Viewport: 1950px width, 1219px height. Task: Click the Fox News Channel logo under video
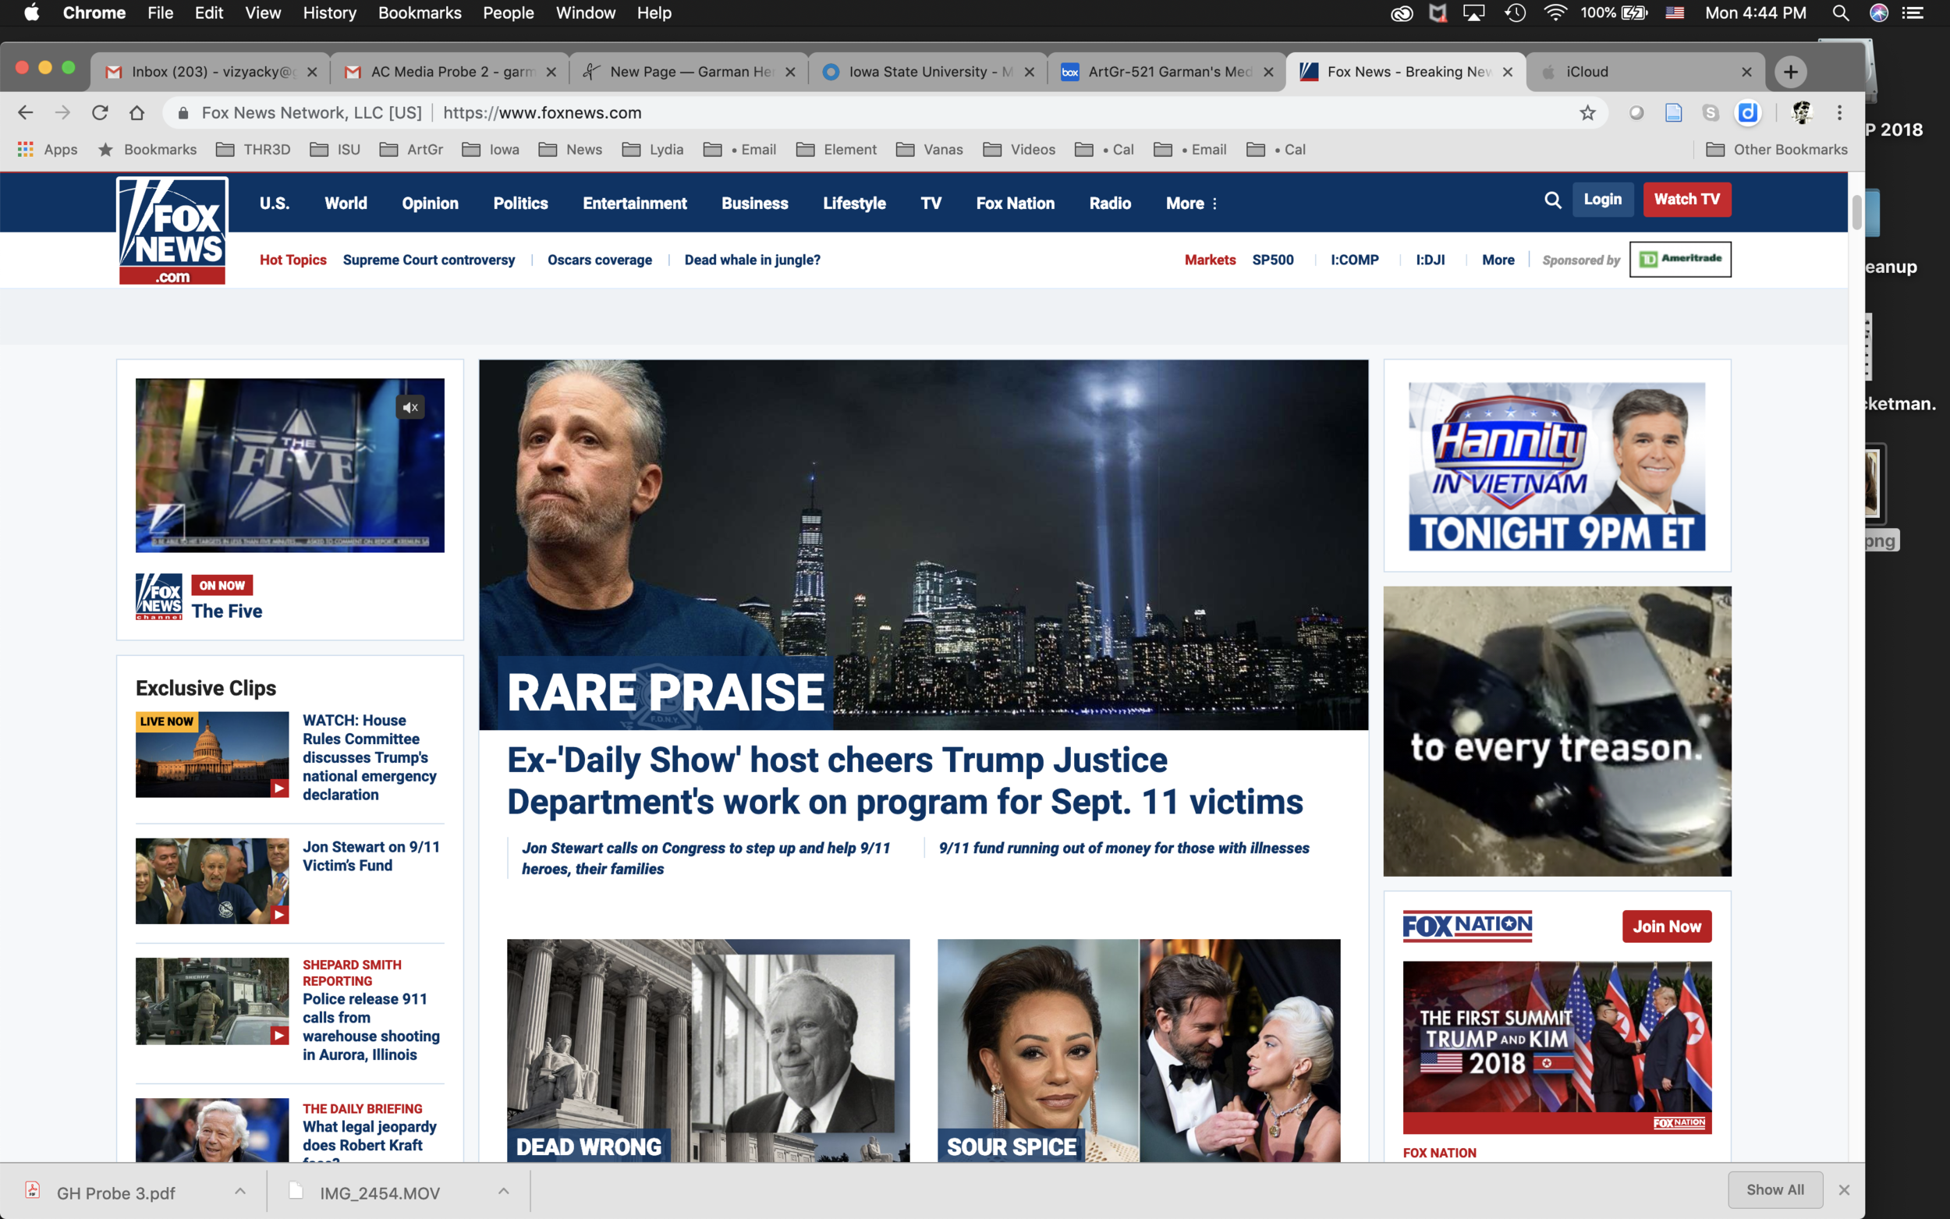(x=159, y=597)
